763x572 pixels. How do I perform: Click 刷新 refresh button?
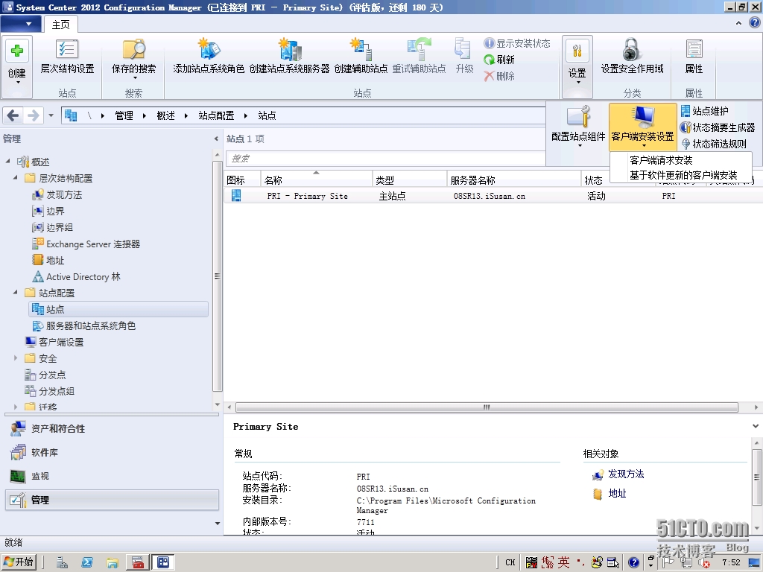click(499, 60)
